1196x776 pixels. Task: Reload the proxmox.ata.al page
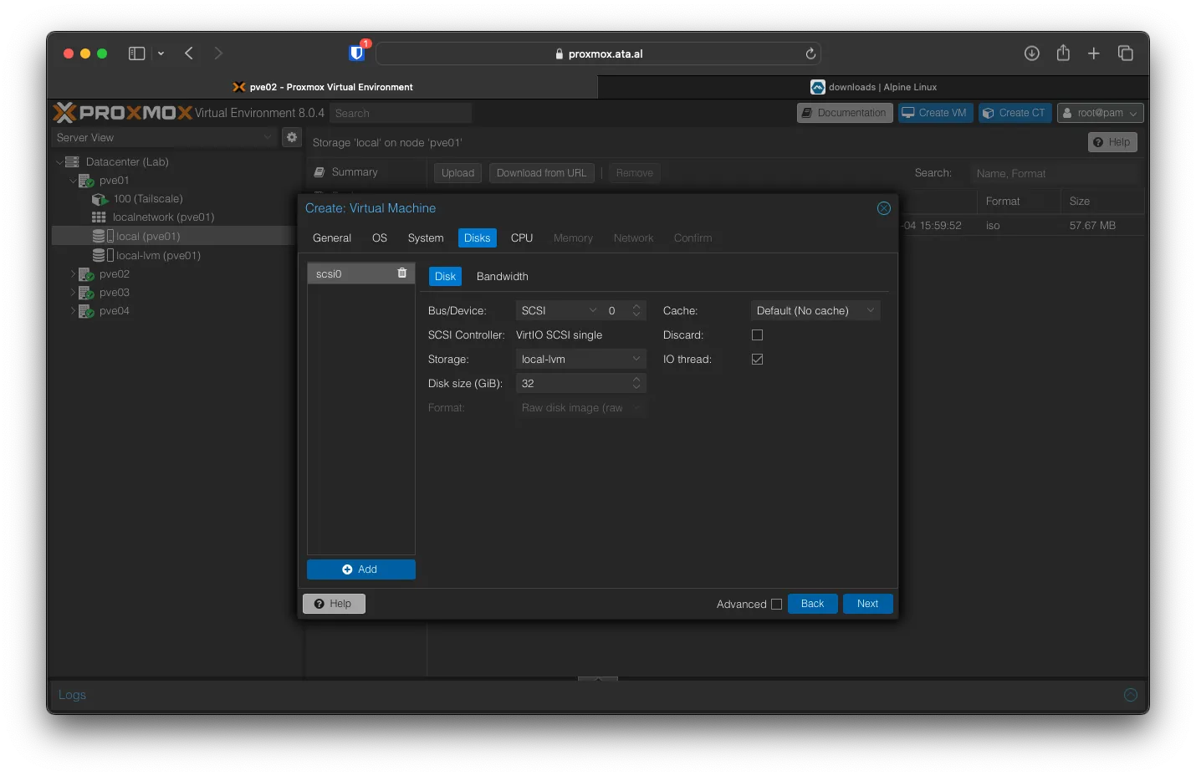point(810,54)
